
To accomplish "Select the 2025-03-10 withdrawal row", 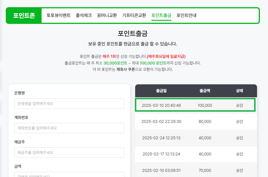I will point(196,105).
